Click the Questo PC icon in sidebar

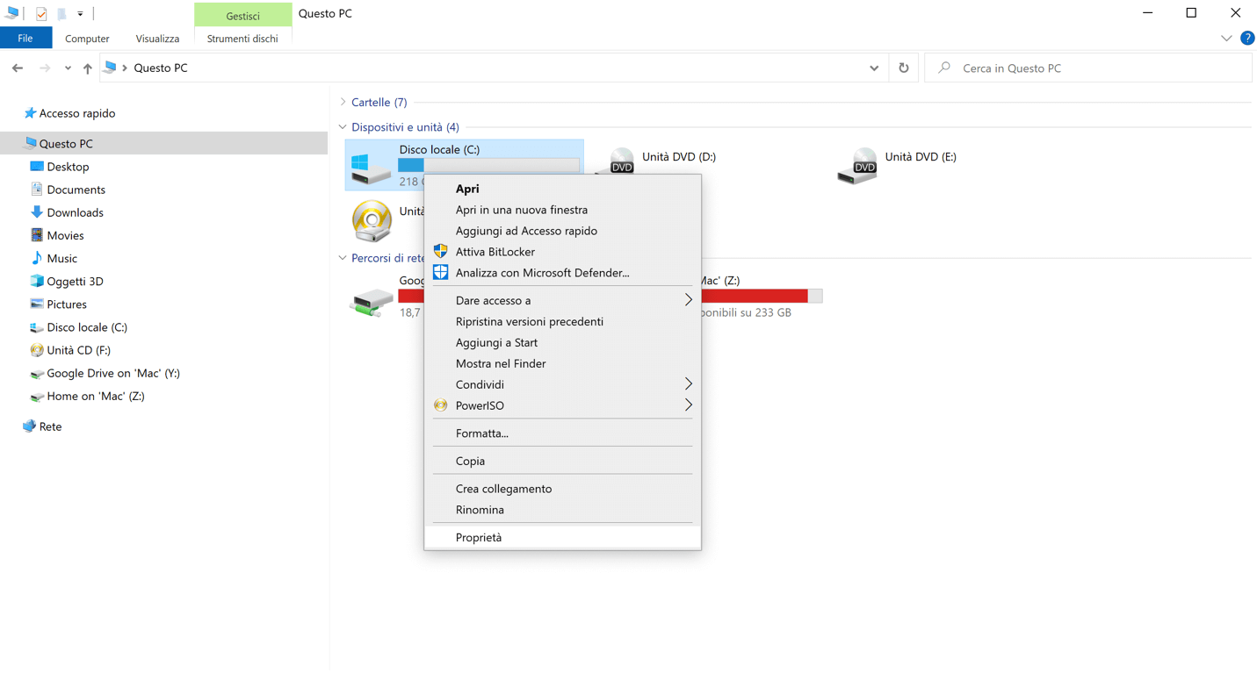pos(31,143)
